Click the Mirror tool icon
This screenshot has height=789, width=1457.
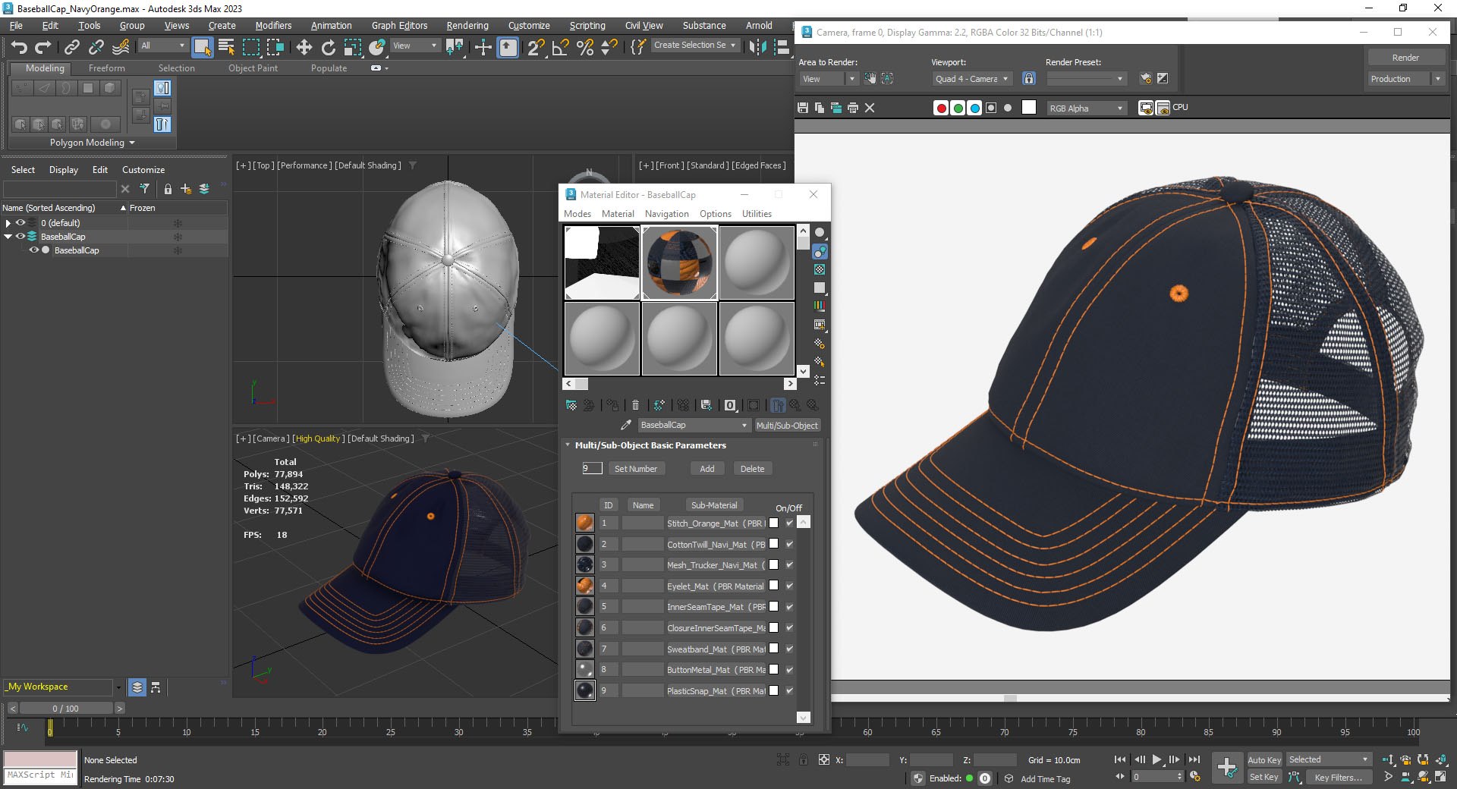[x=757, y=47]
